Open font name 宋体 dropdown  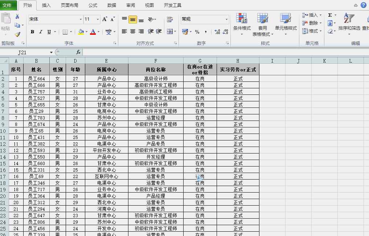[x=81, y=19]
